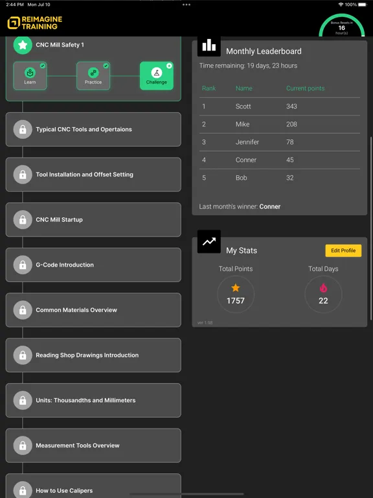Tap the home indicator bar at bottom
Viewport: 373px width, 498px height.
coord(186,494)
